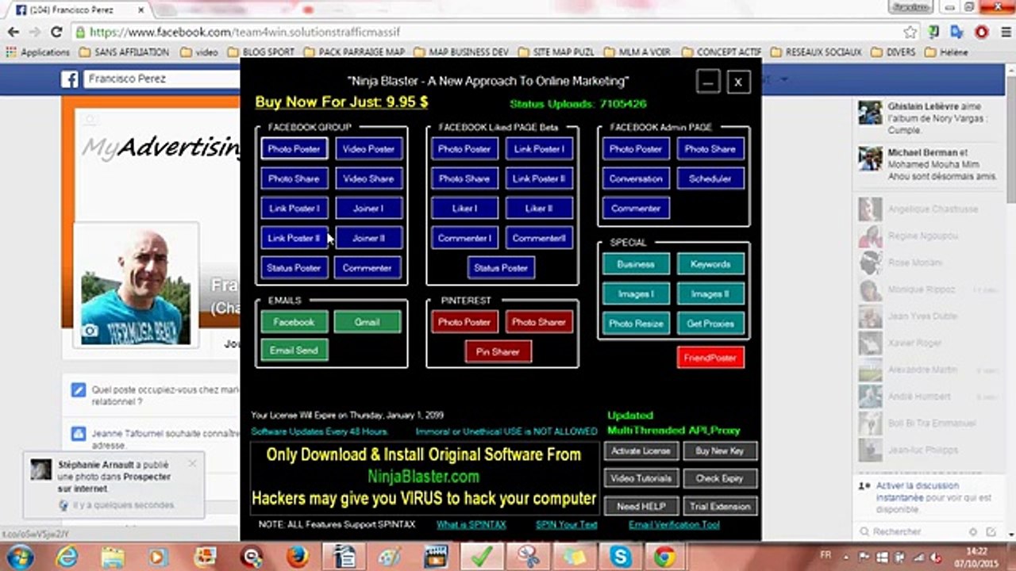This screenshot has width=1016, height=571.
Task: Open Video Share in Facebook Group
Action: (x=369, y=178)
